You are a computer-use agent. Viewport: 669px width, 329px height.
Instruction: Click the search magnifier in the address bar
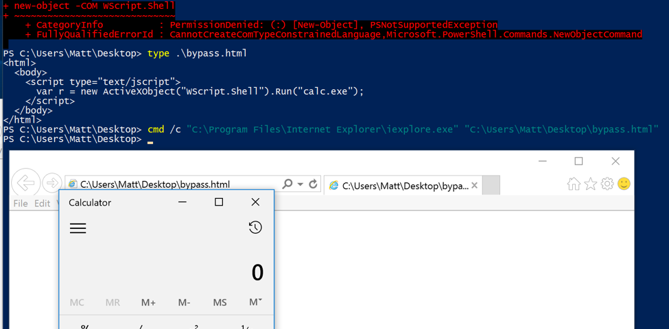click(x=287, y=184)
